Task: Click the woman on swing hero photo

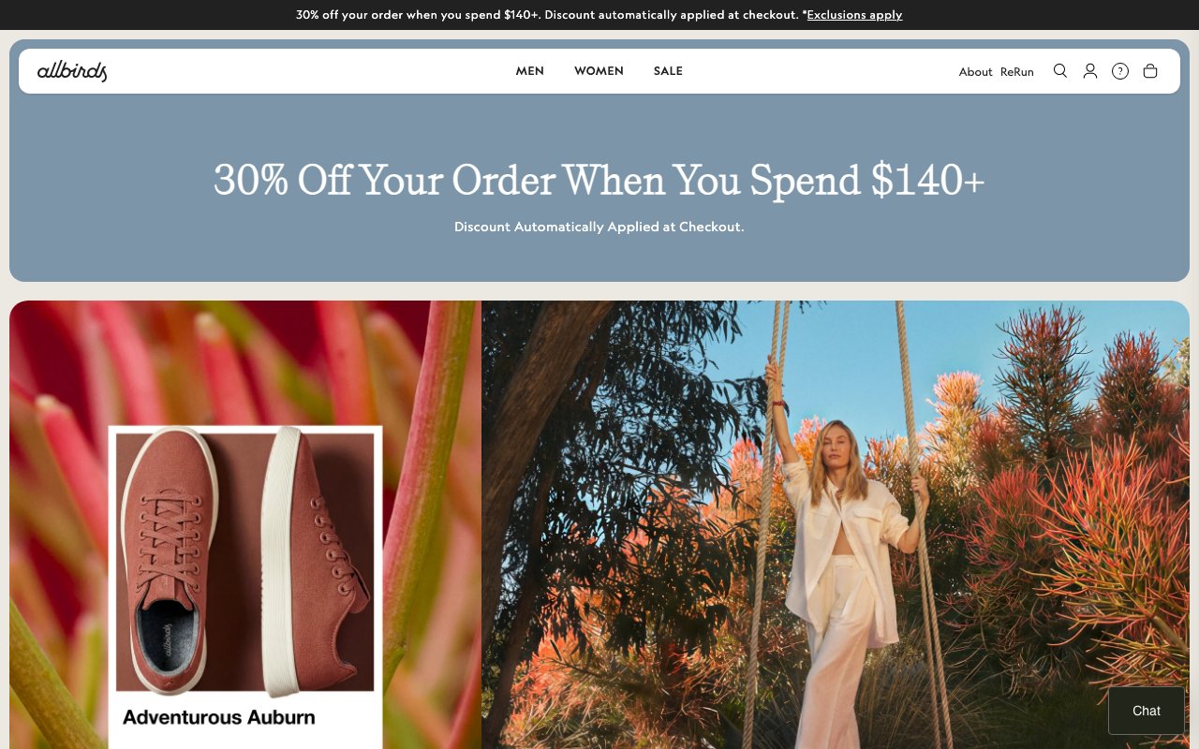Action: pos(836,524)
